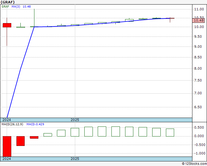Click the second red MACD histogram bar
The height and width of the screenshot is (166, 207).
coord(20,141)
